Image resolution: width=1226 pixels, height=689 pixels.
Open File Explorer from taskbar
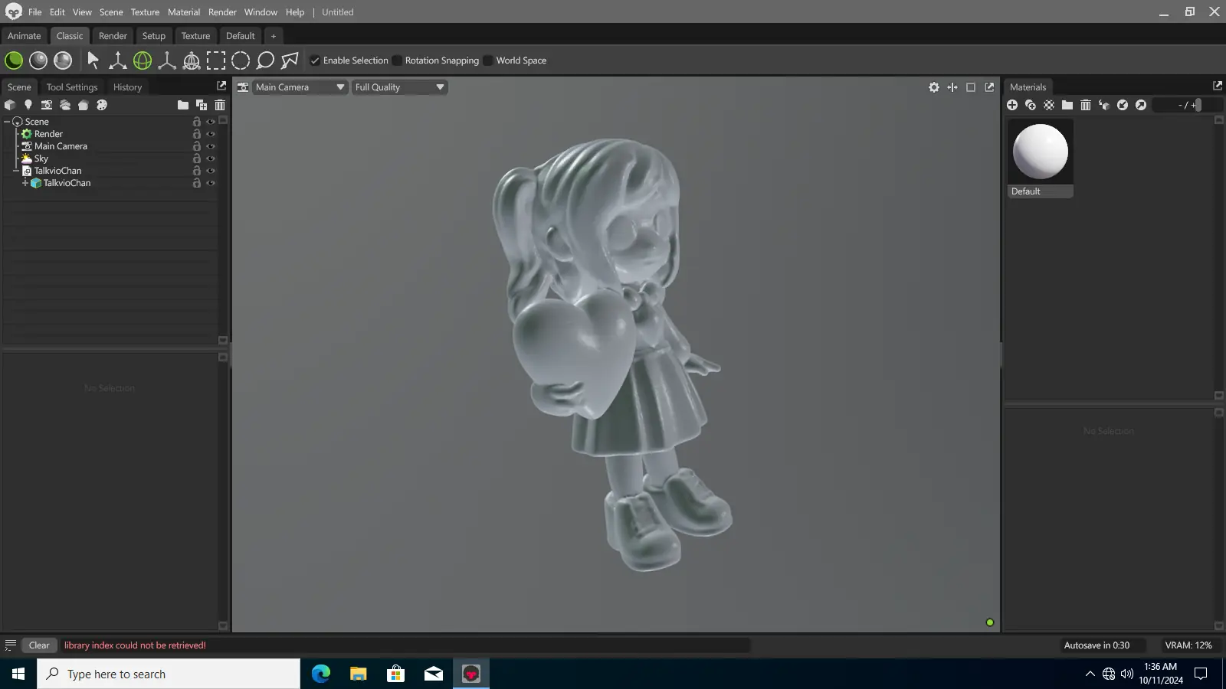point(359,674)
